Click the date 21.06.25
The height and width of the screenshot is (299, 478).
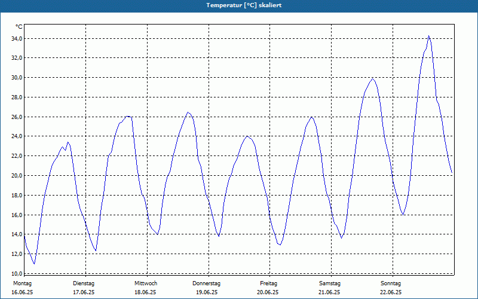(329, 292)
